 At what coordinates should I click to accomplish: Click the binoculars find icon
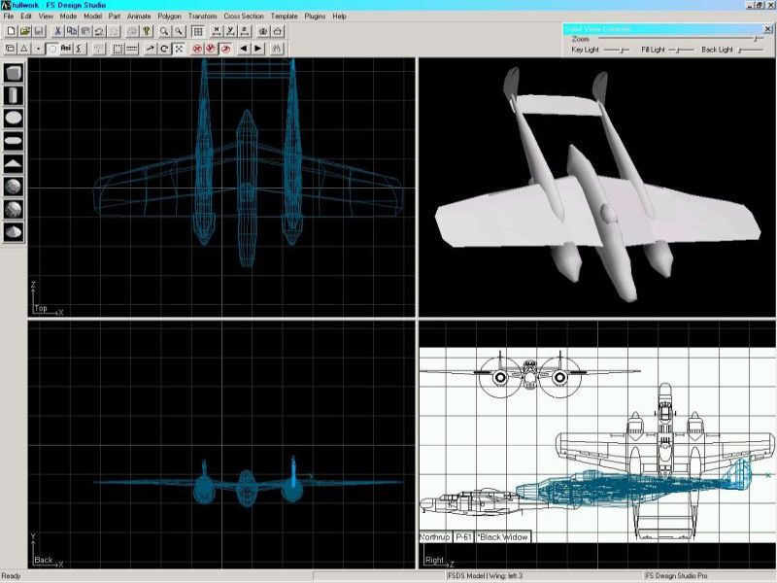(278, 48)
